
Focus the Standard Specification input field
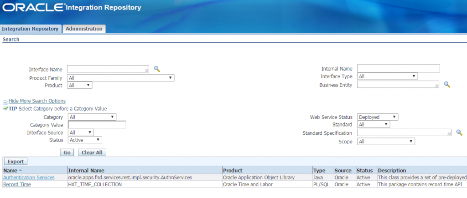pos(404,132)
